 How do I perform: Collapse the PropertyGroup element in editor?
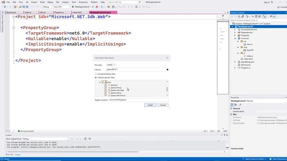pyautogui.click(x=13, y=28)
